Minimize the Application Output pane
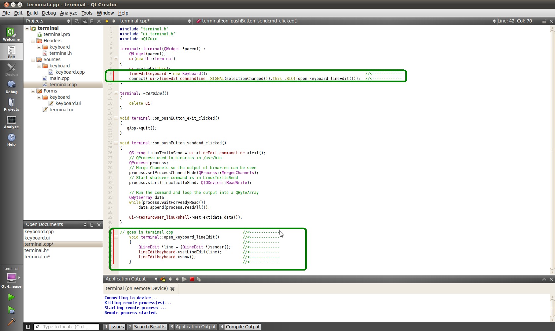This screenshot has width=555, height=331. coord(544,279)
